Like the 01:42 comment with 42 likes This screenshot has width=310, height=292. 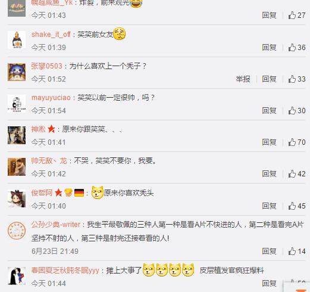[x=292, y=174]
